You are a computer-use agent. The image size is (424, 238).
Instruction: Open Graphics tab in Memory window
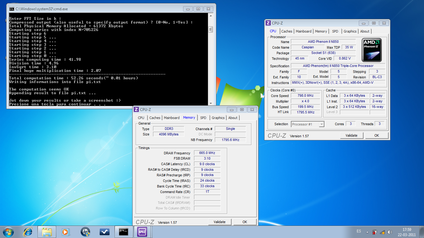point(218,118)
